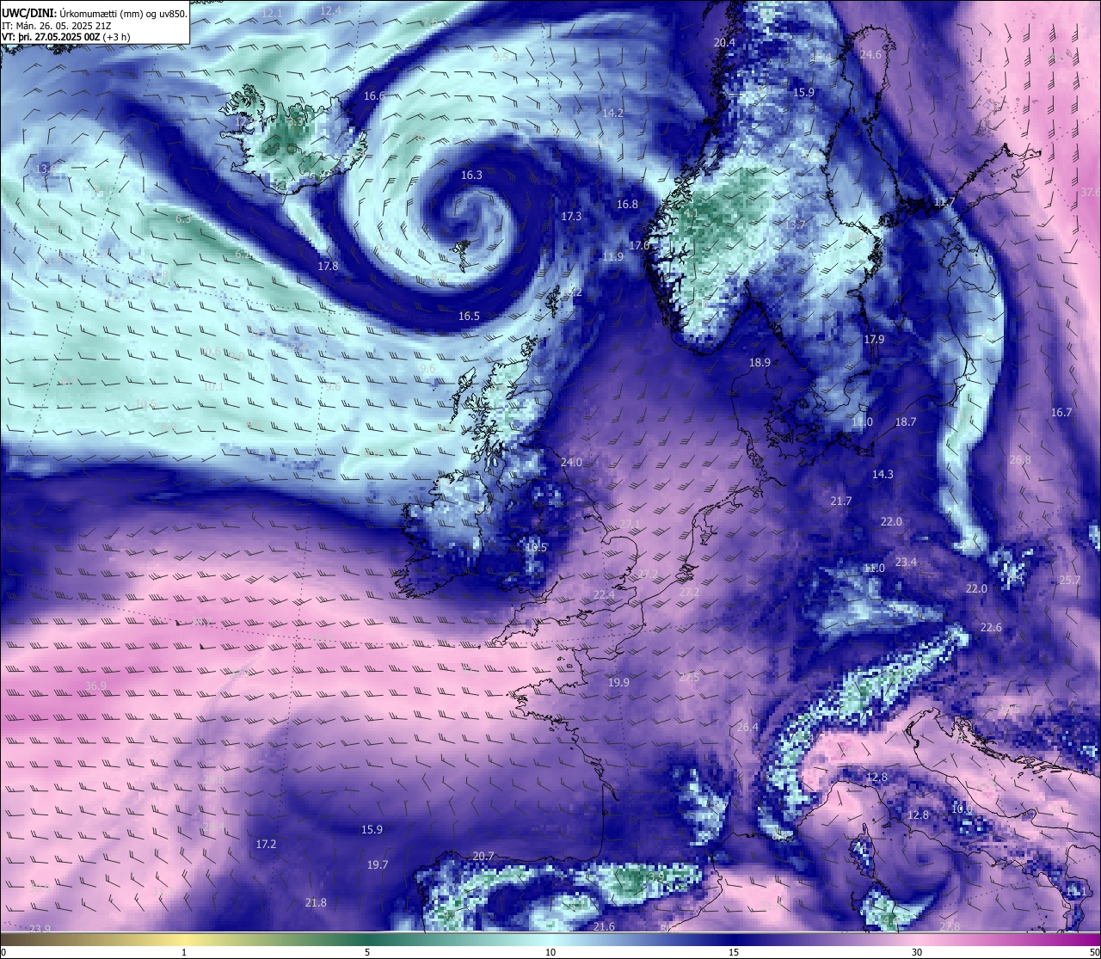
Task: Select the 23.4 value label
Action: (906, 562)
